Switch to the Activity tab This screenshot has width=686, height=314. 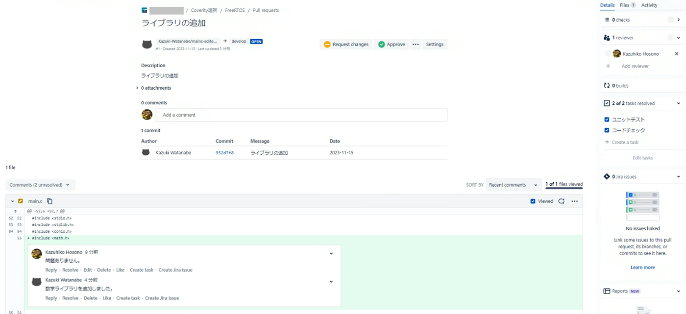pos(649,5)
